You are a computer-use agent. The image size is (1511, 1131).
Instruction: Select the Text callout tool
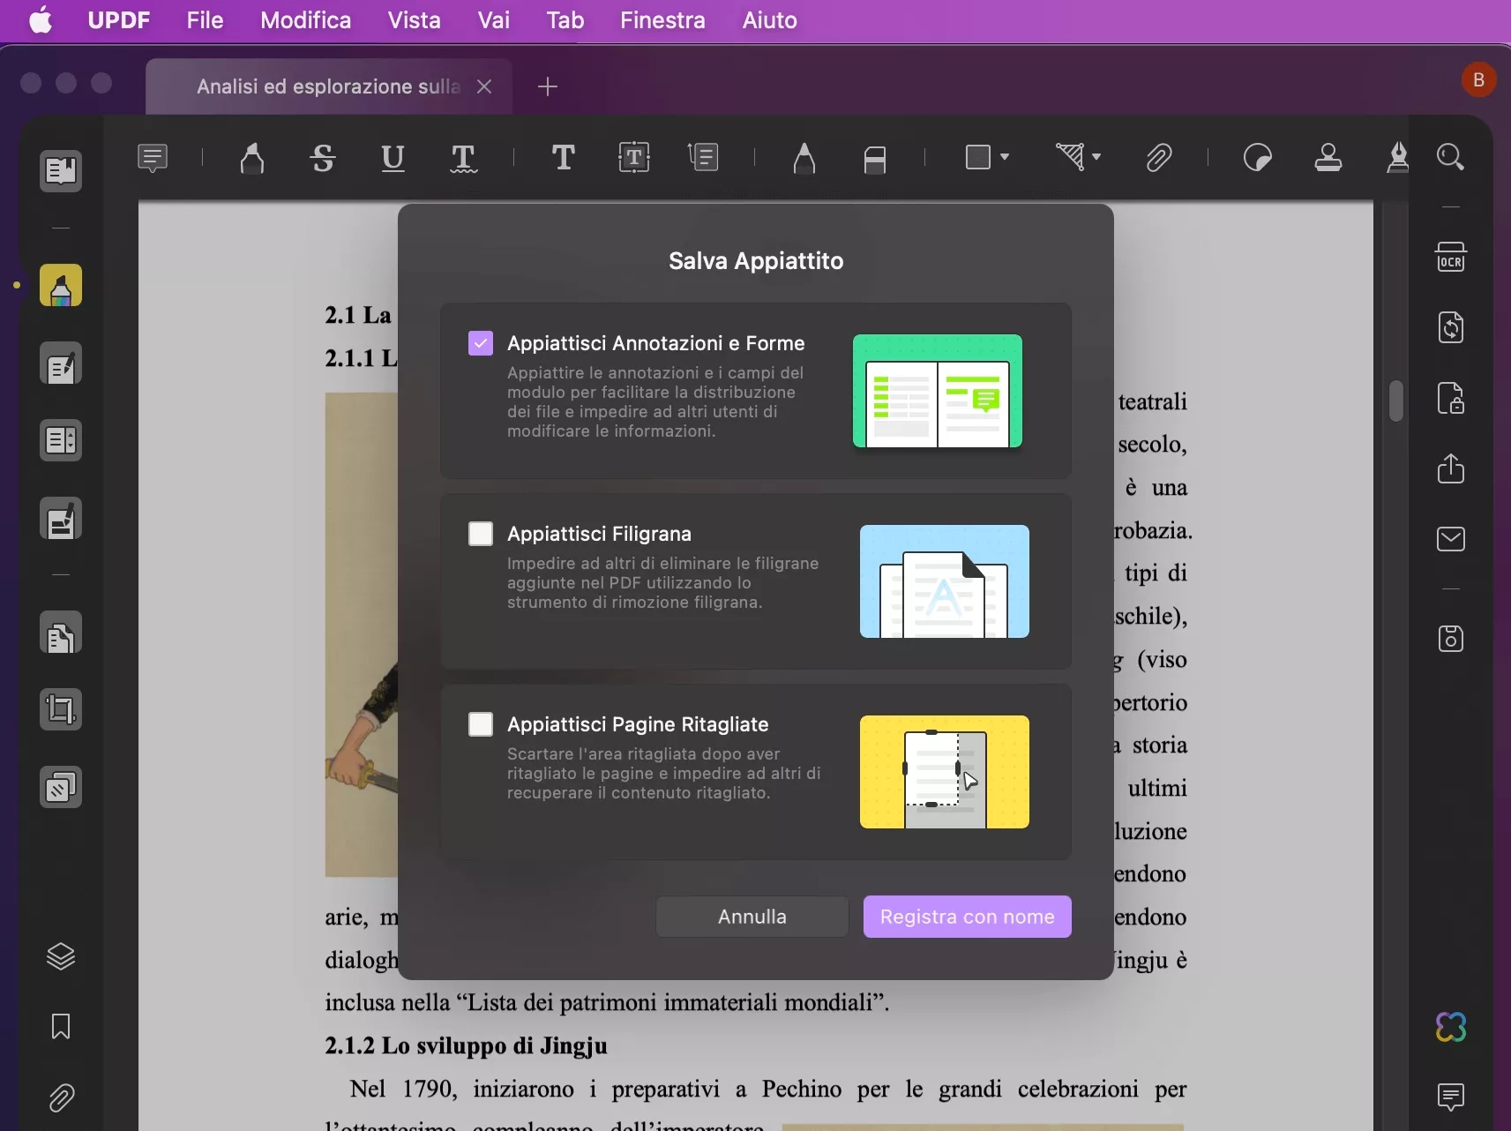tap(704, 158)
